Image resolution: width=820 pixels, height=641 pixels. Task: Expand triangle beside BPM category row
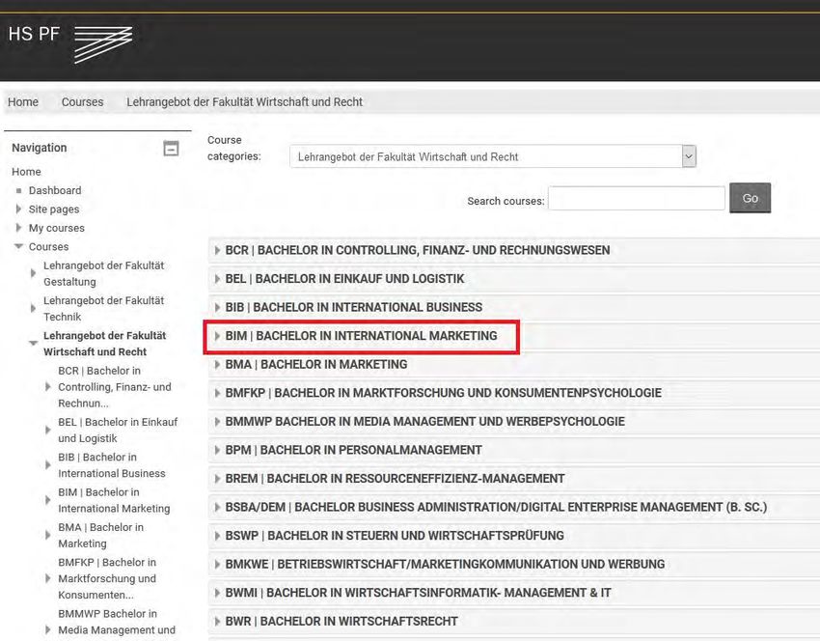pos(217,450)
